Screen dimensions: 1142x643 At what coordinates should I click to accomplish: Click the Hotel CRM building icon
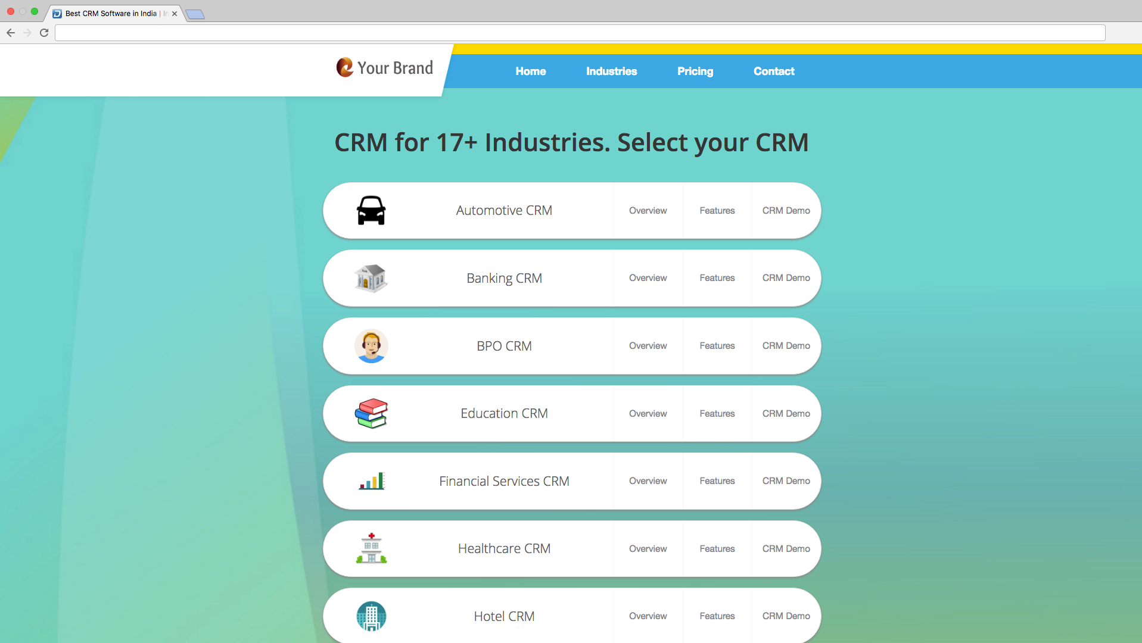click(x=371, y=616)
